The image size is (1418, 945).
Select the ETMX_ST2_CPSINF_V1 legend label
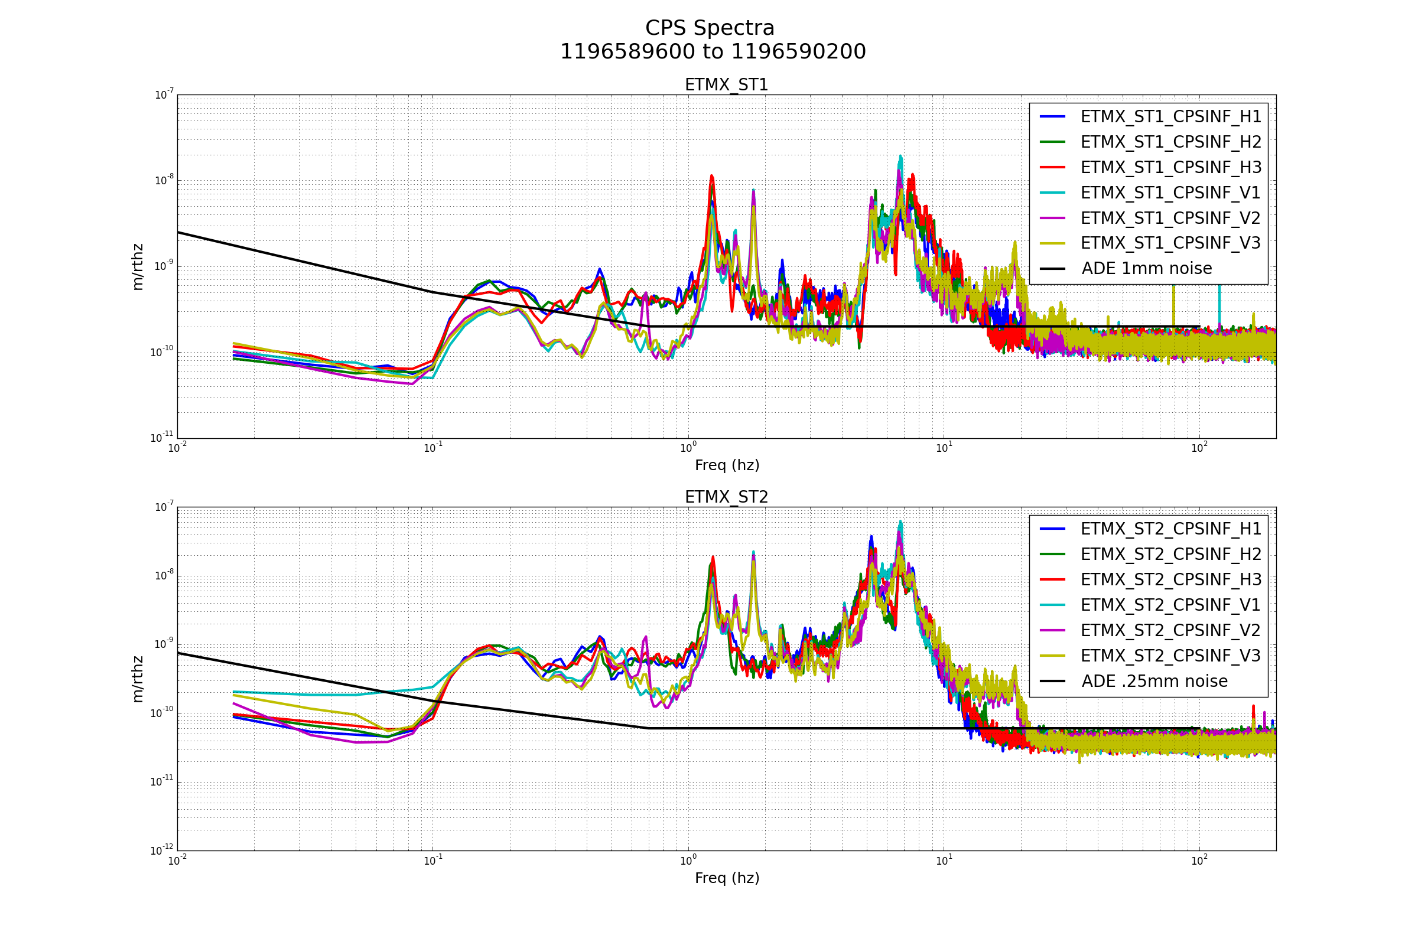[1170, 604]
